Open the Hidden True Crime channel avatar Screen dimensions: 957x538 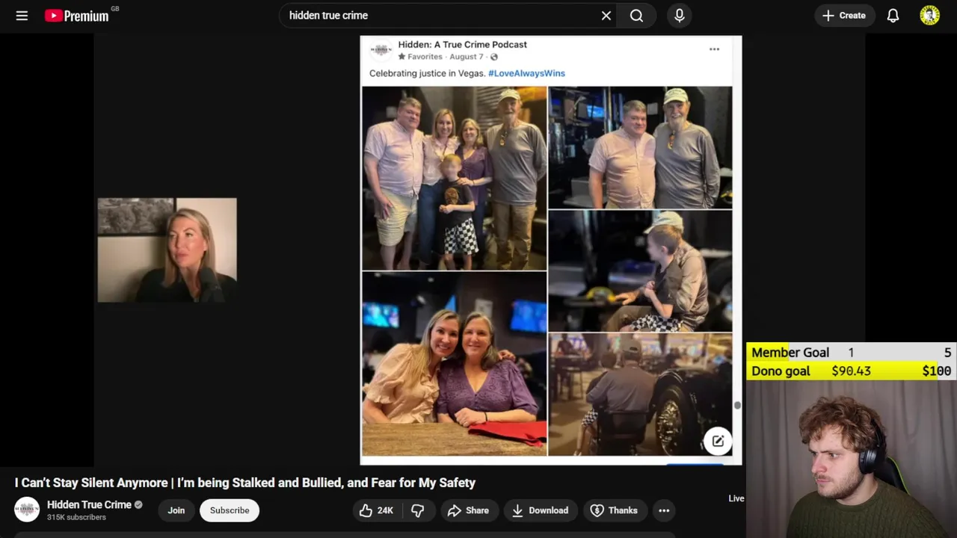pyautogui.click(x=27, y=510)
